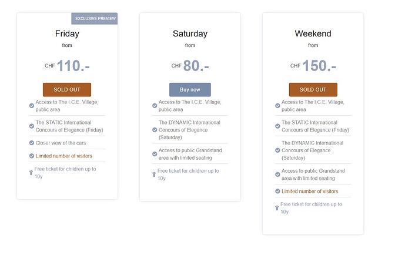Click Saturday's public Grandstand access checkmark icon
405x255 pixels.
tap(155, 154)
